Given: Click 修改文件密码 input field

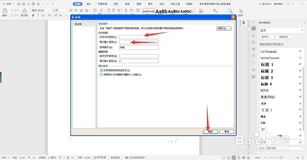Looking at the screenshot, I should [139, 56].
